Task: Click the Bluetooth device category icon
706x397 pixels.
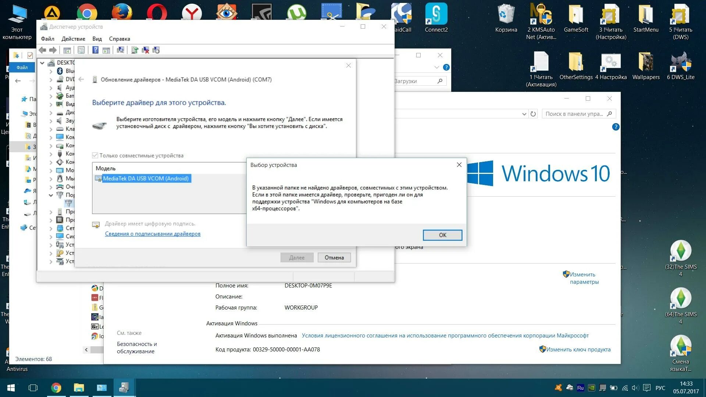Action: click(x=60, y=71)
